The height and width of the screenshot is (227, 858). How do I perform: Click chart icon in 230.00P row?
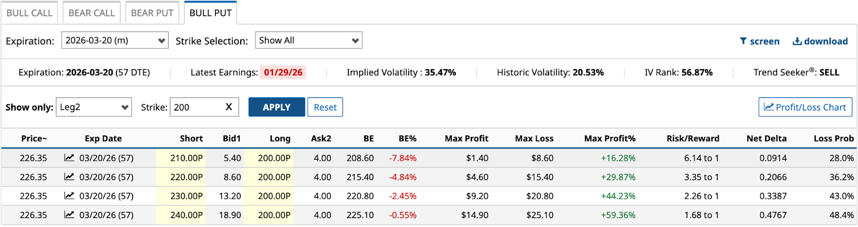pyautogui.click(x=69, y=195)
